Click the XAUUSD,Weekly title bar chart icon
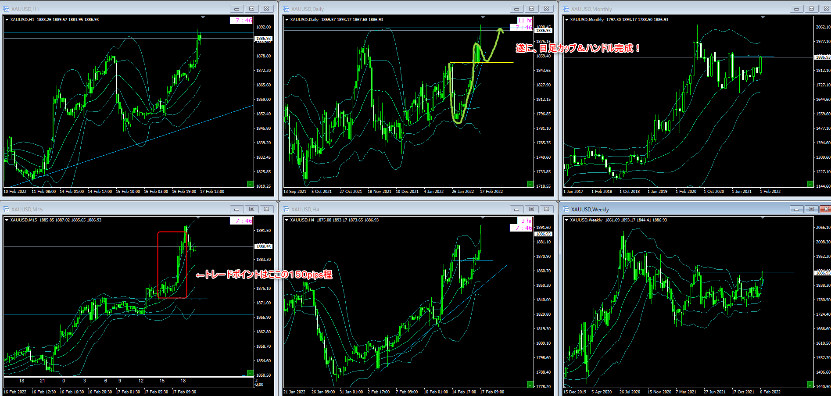The image size is (831, 396). click(566, 209)
